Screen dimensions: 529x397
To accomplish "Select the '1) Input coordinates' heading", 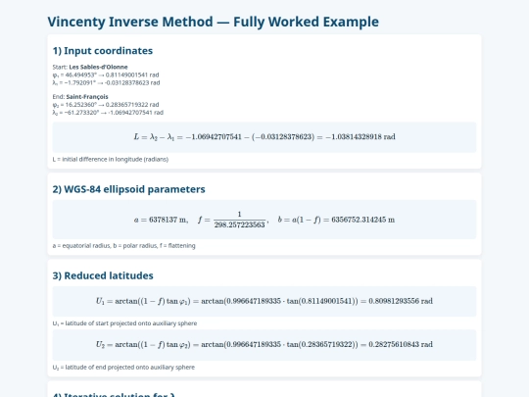I will tap(103, 51).
